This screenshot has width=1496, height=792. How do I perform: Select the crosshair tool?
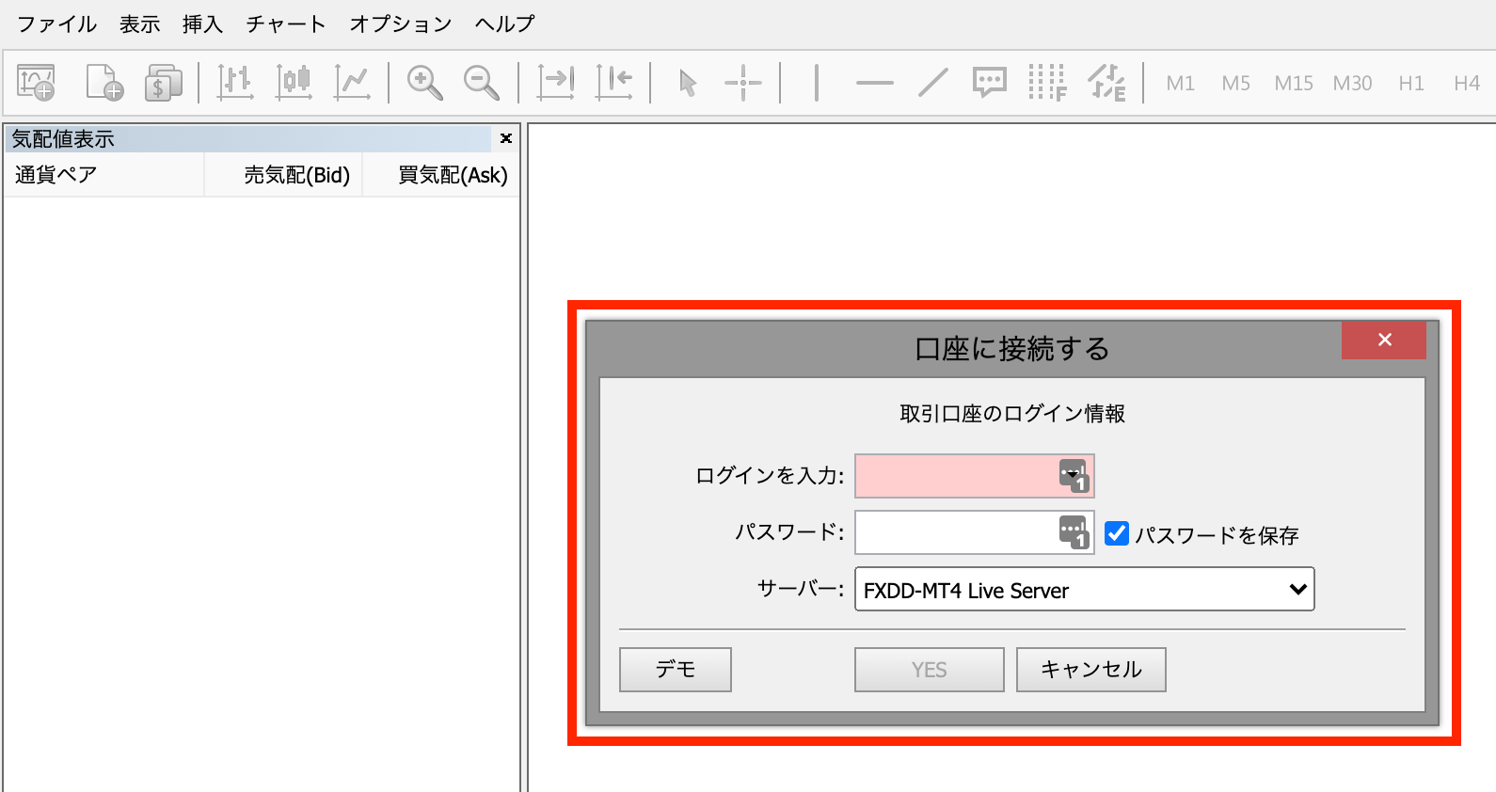coord(743,83)
